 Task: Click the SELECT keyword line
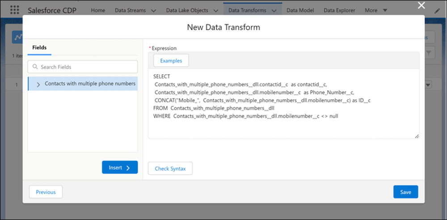pos(162,77)
